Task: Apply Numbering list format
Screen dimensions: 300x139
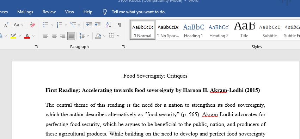Action: (x=60, y=25)
